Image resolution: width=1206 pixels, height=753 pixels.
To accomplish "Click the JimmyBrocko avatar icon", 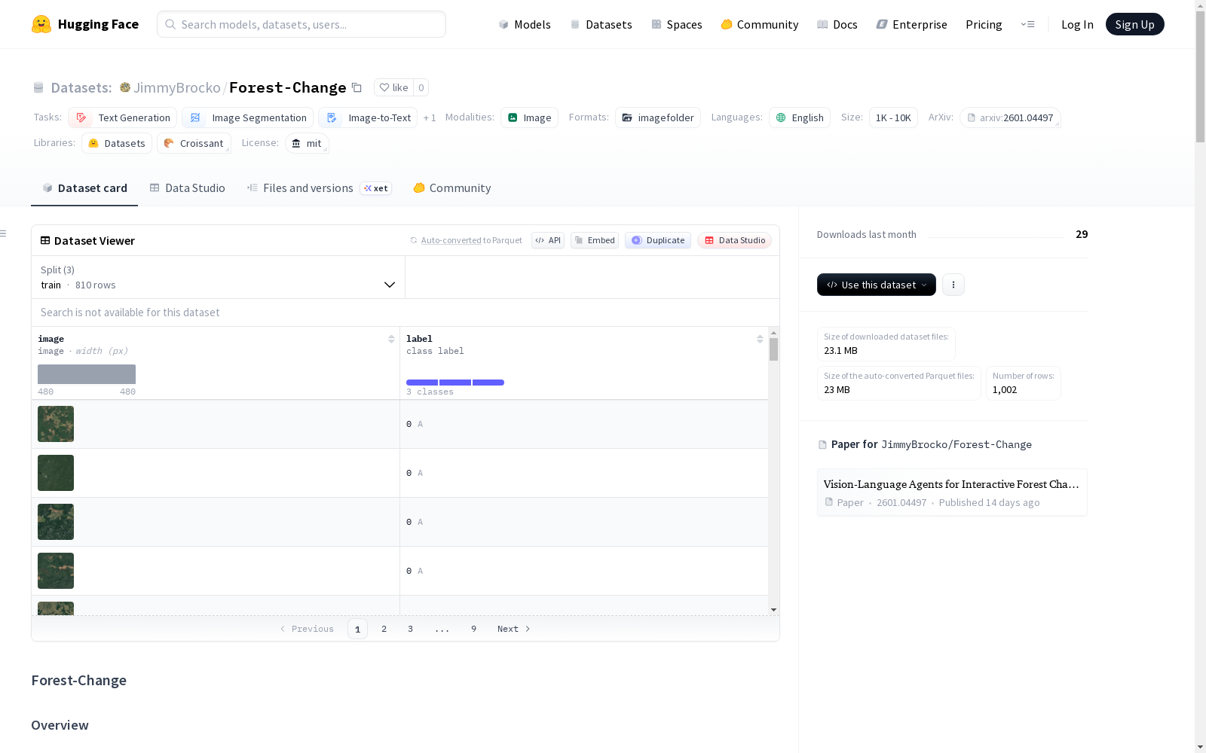I will [x=125, y=87].
